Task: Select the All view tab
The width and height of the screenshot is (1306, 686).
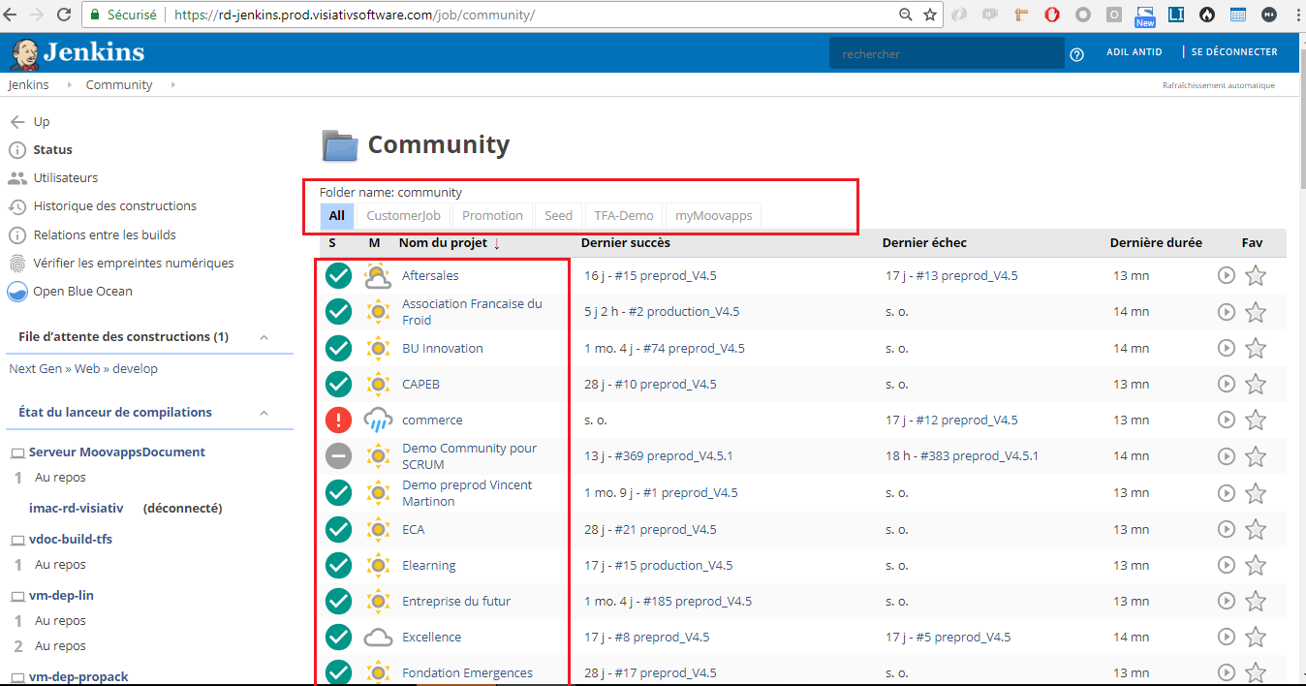Action: [336, 215]
